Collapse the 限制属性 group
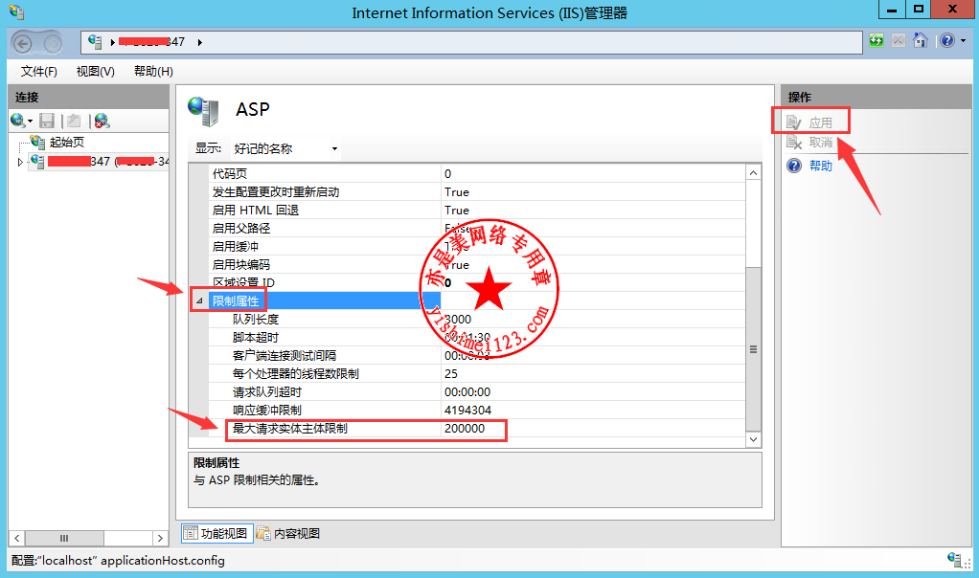Screen dimensions: 979x578 (199, 301)
